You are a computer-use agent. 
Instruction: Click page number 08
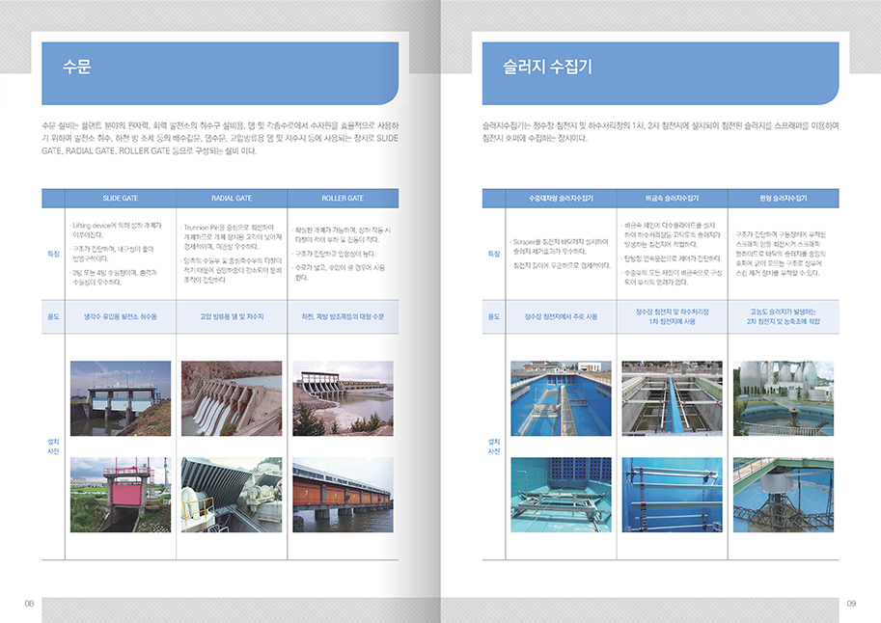pos(29,604)
